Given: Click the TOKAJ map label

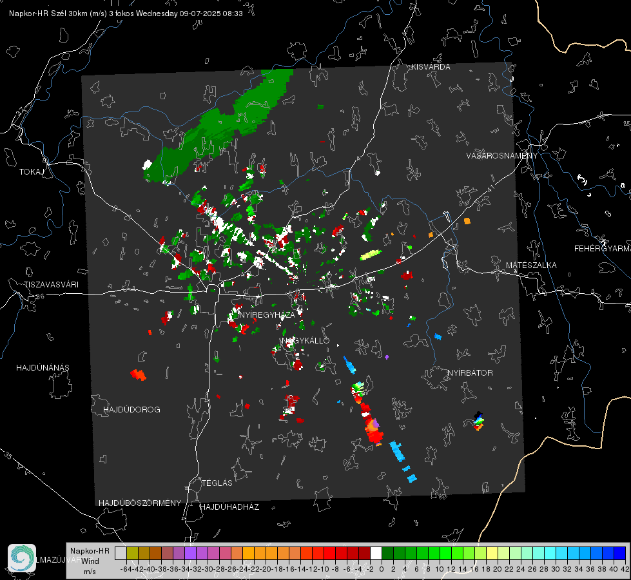Looking at the screenshot, I should point(32,172).
